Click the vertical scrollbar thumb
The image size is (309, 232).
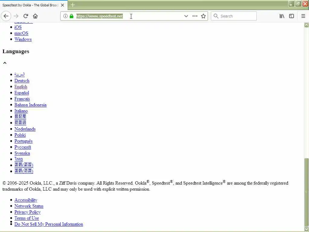(x=307, y=192)
